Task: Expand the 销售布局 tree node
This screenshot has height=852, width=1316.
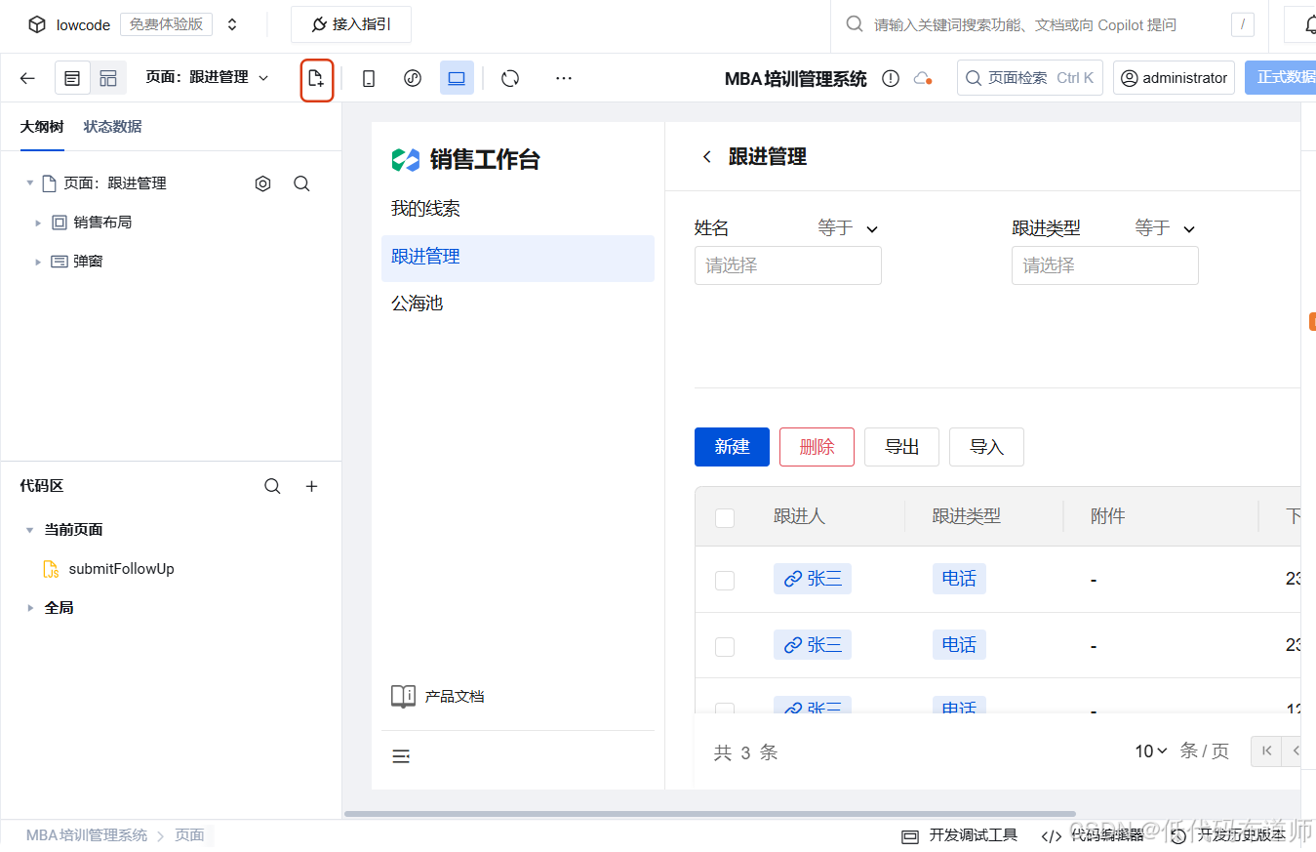Action: pos(37,222)
